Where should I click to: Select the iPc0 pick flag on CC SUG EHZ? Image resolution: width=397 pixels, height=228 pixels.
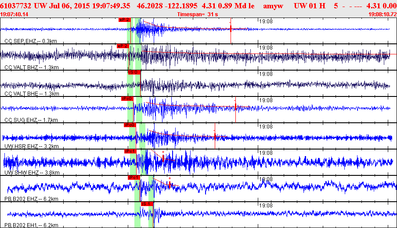point(127,99)
